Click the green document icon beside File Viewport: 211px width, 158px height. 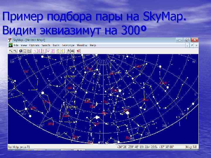point(11,45)
